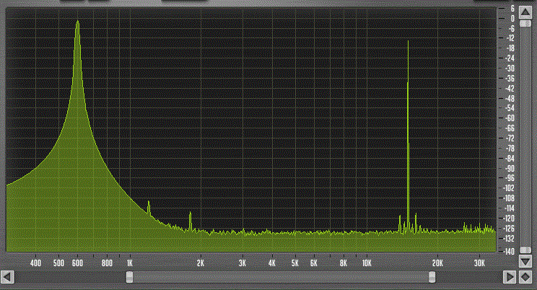537x290 pixels.
Task: Click the 30K frequency axis label
Action: 479,263
